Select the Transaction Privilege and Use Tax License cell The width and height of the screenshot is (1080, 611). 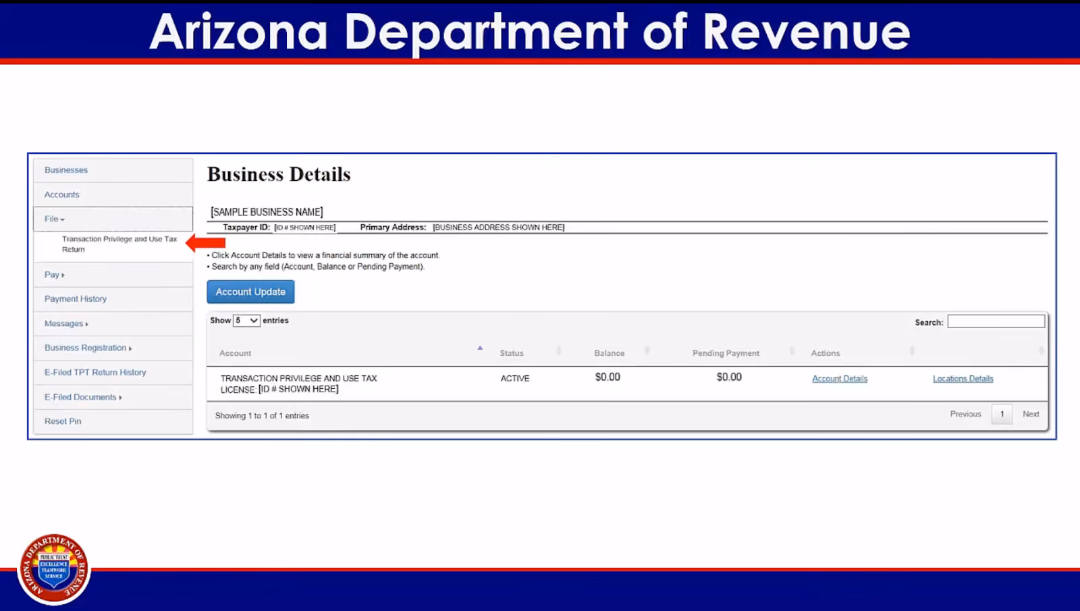click(299, 384)
